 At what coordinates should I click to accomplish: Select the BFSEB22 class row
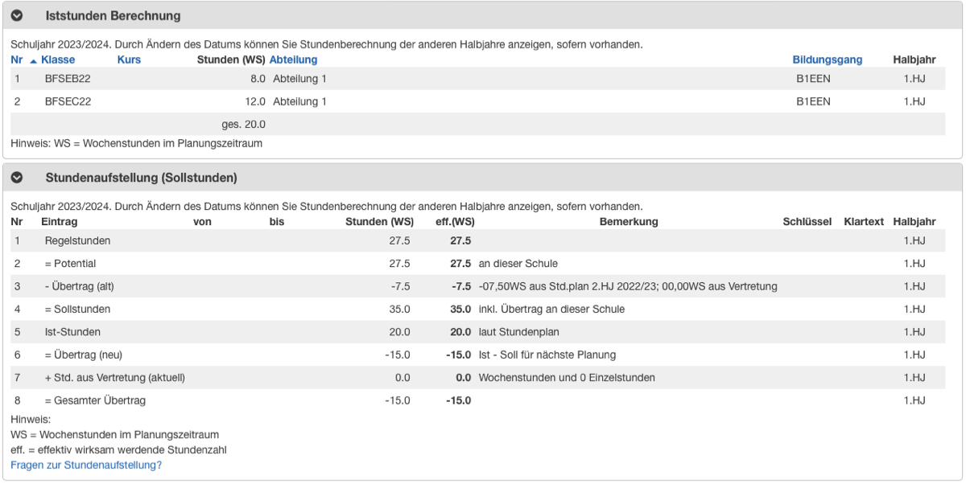478,79
